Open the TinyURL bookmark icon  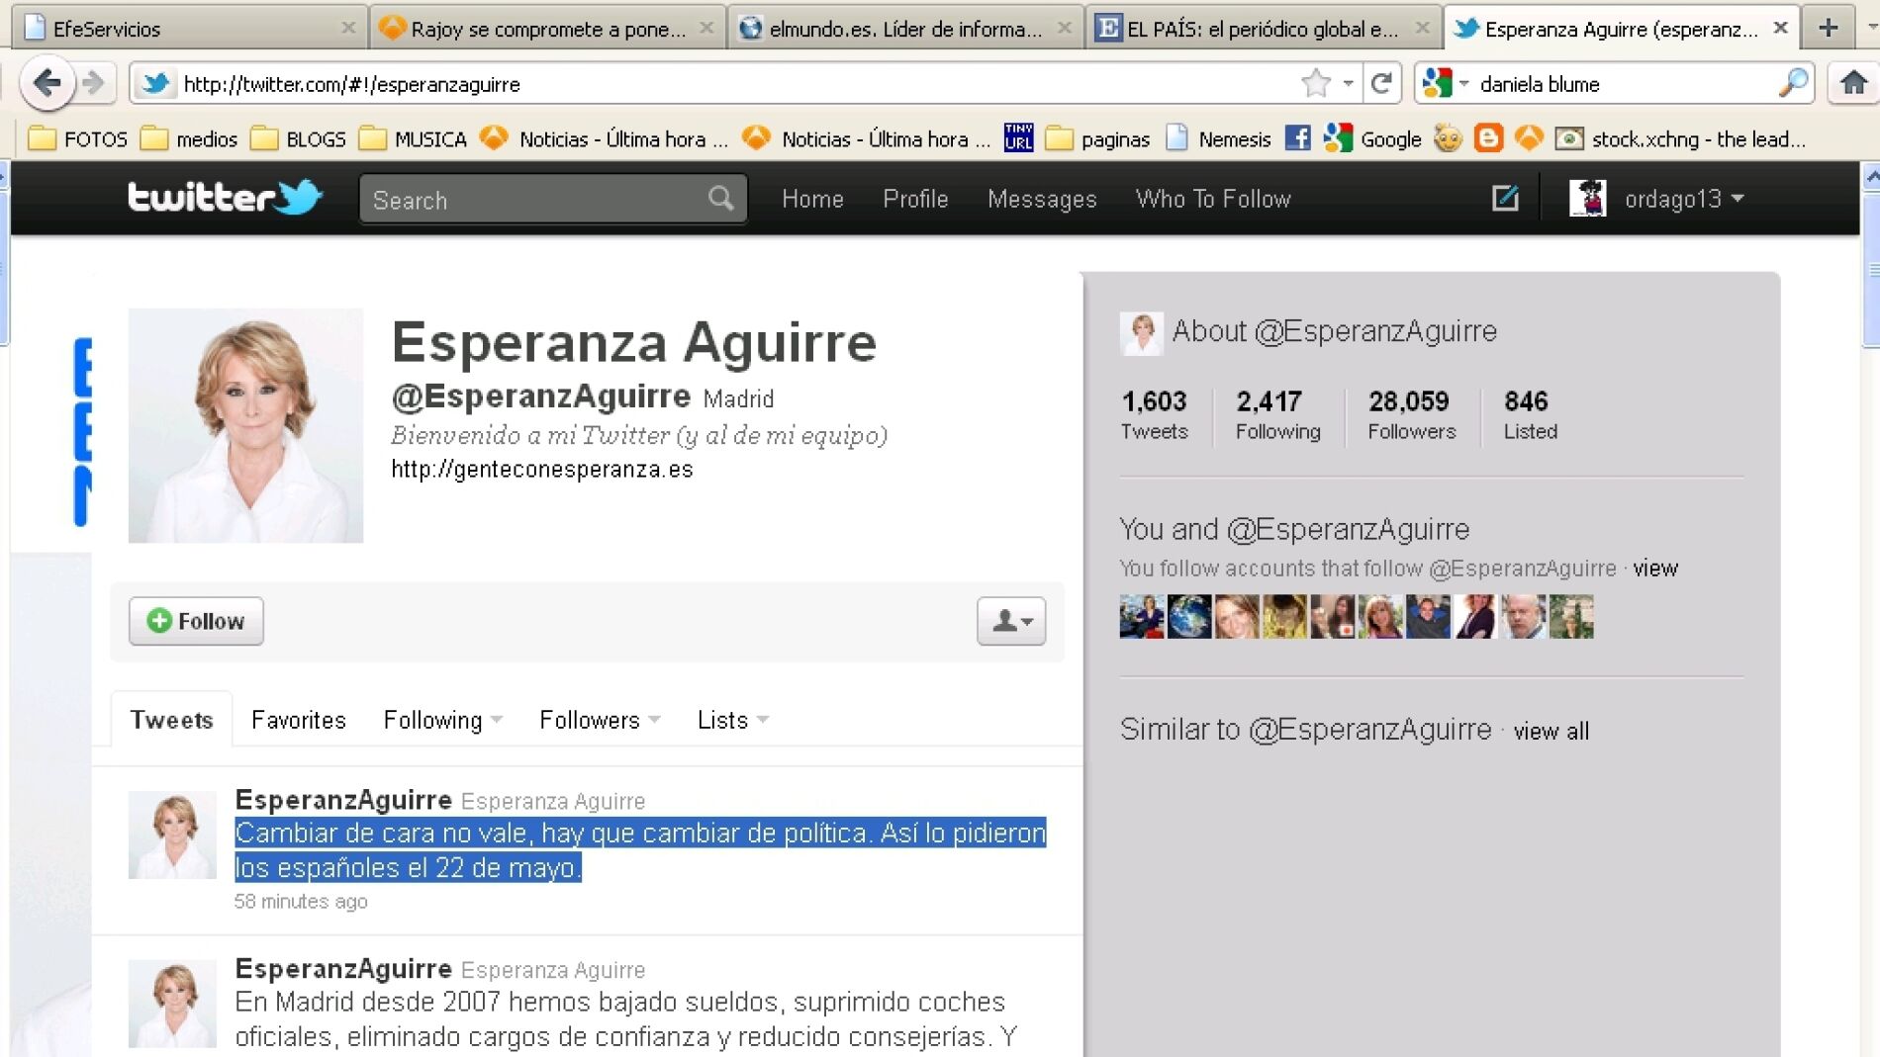click(1018, 138)
